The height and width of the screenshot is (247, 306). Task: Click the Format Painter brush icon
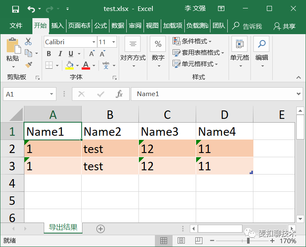click(29, 64)
